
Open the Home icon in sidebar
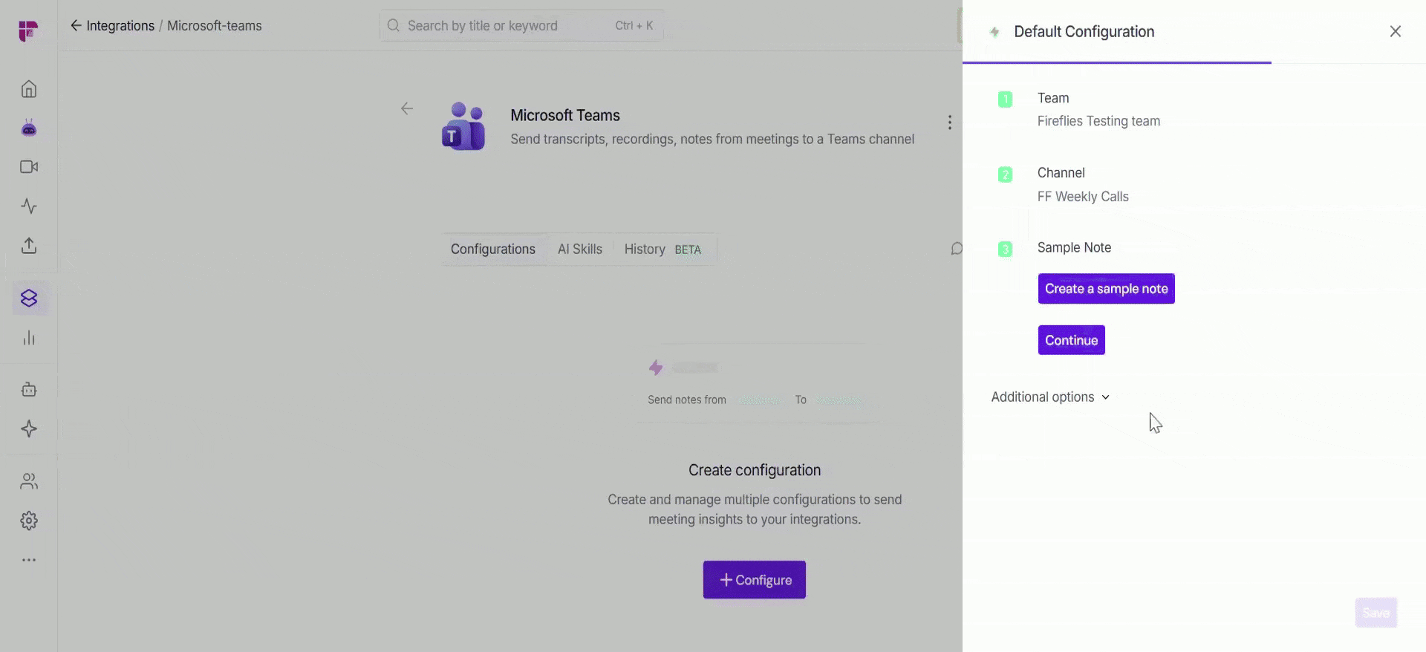pos(29,89)
